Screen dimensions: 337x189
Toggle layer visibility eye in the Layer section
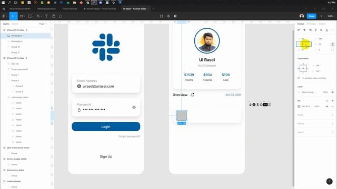(332, 92)
